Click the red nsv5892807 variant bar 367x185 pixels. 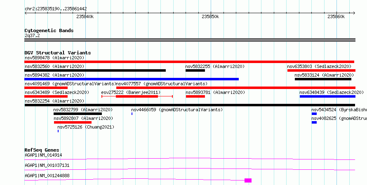tap(73, 122)
